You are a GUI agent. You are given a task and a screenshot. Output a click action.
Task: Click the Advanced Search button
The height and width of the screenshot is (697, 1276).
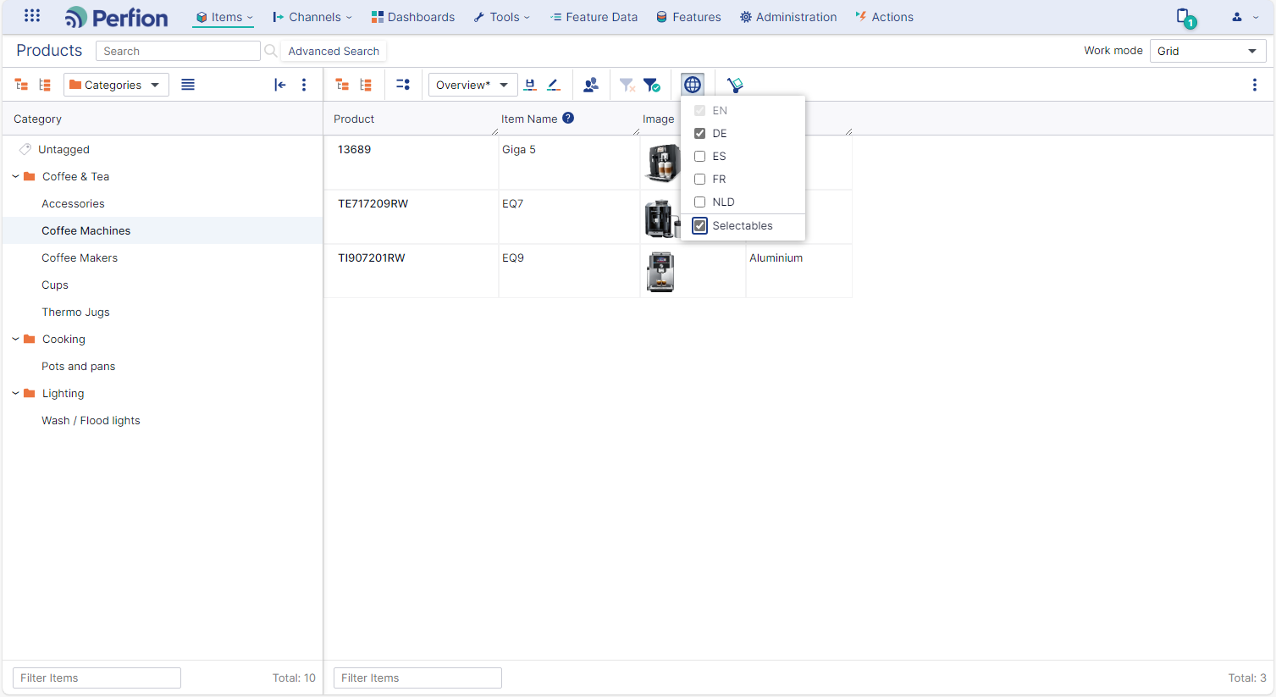point(334,51)
